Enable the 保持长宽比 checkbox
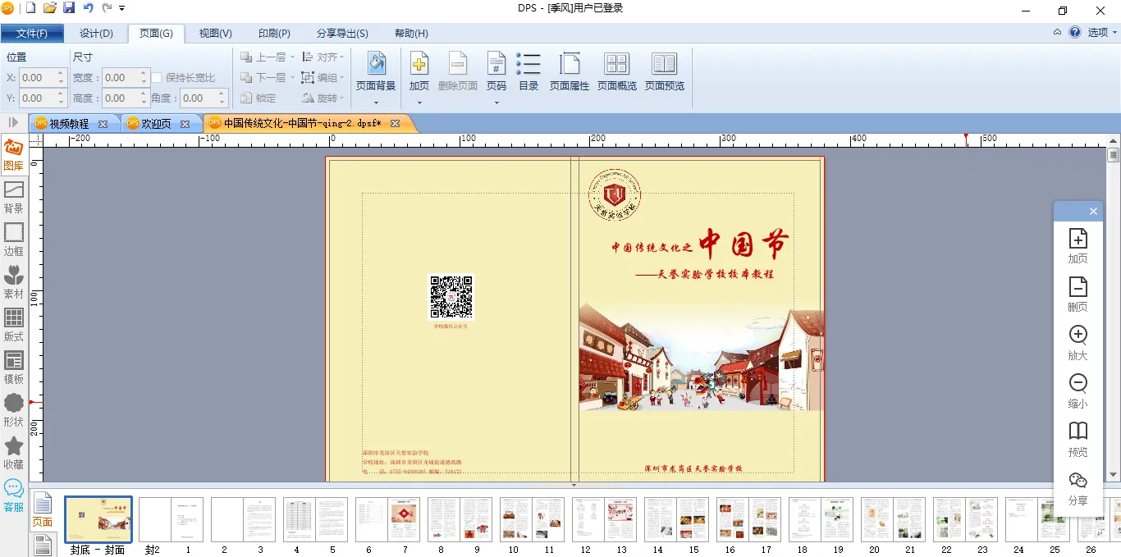 click(157, 78)
